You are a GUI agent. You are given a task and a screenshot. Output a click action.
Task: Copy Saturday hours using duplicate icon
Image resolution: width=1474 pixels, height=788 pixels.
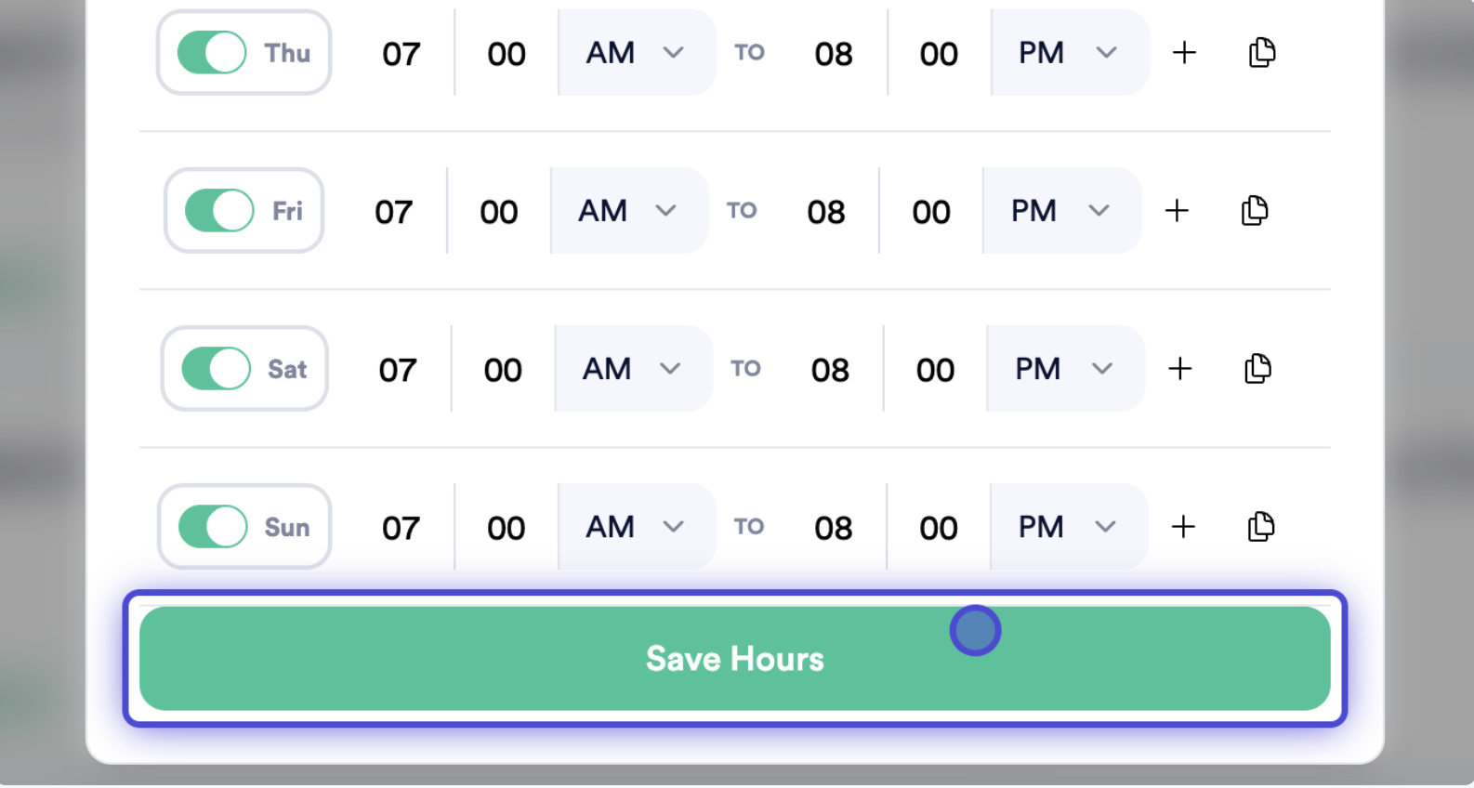click(x=1257, y=369)
